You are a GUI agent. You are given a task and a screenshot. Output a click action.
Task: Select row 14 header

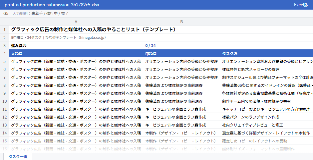4,133
